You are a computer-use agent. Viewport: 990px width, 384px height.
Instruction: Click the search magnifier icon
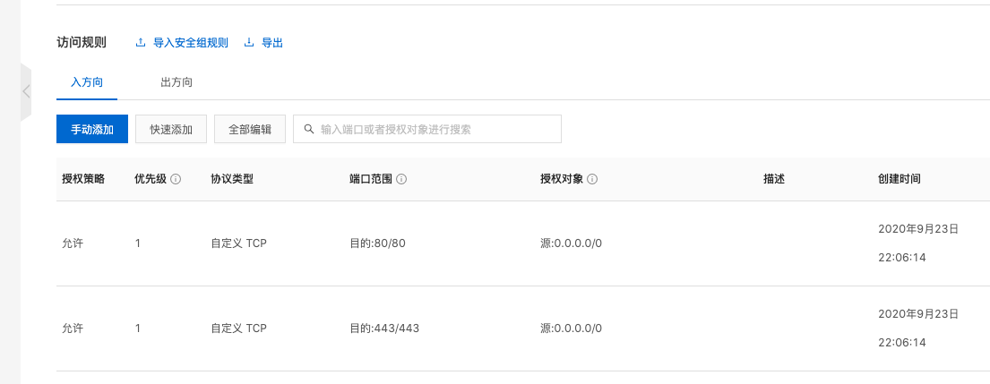click(309, 129)
